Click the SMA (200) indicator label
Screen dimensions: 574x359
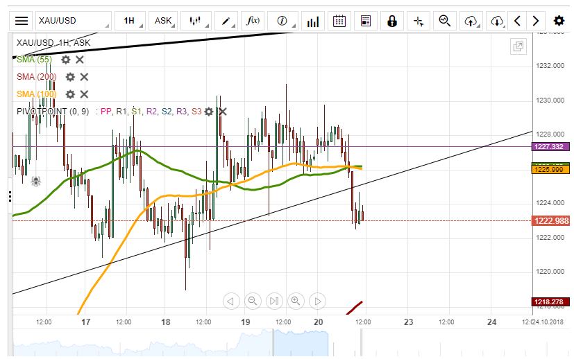tap(37, 77)
